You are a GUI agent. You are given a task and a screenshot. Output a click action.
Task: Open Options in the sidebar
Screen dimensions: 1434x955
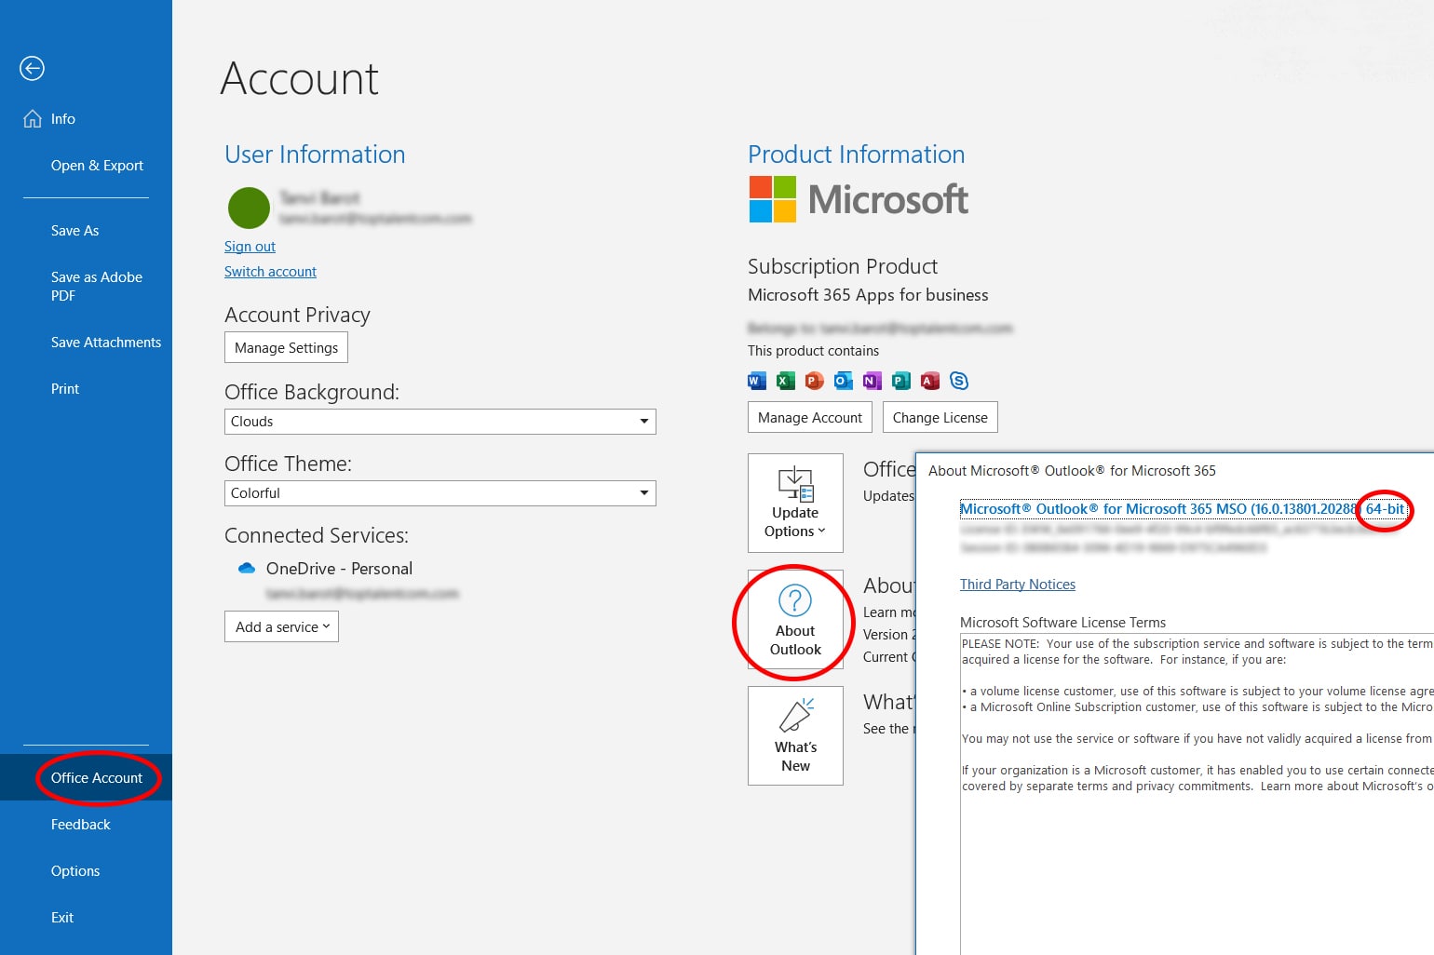coord(75,871)
